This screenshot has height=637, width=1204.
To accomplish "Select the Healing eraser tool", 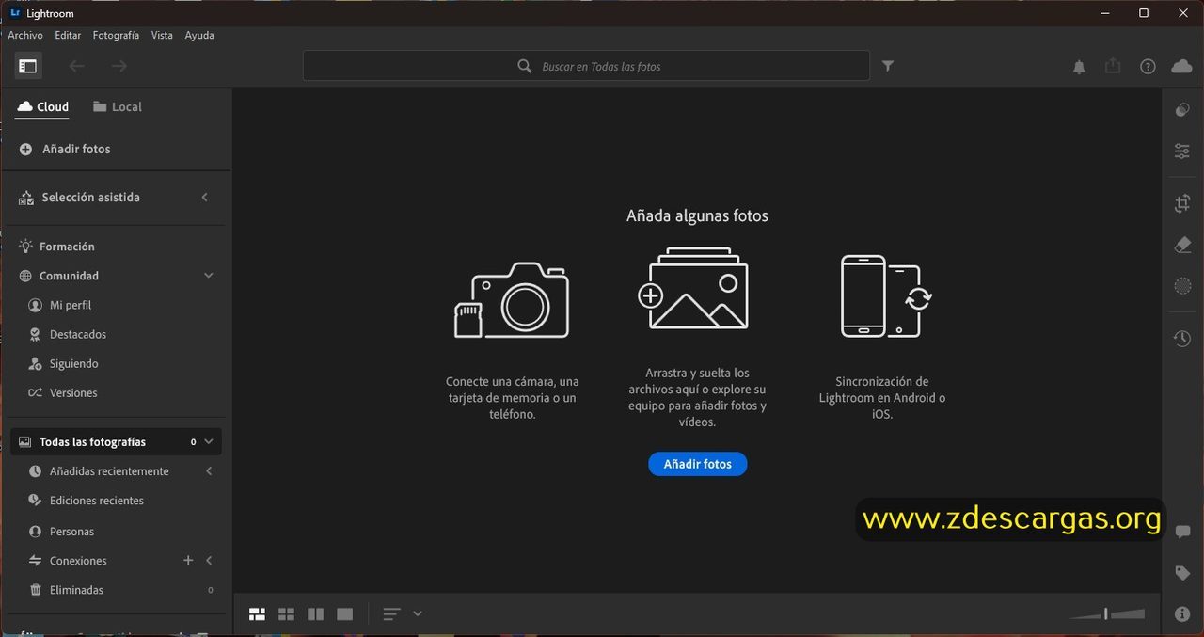I will click(1182, 245).
